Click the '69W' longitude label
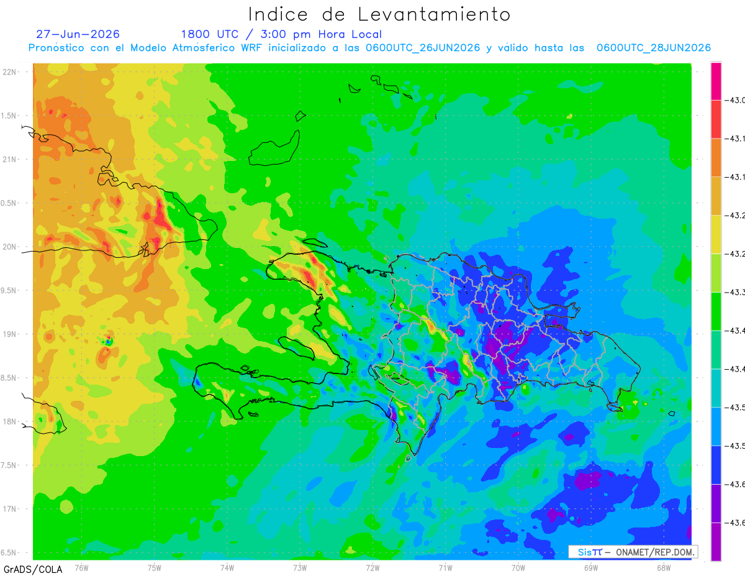This screenshot has height=576, width=745. pyautogui.click(x=591, y=567)
